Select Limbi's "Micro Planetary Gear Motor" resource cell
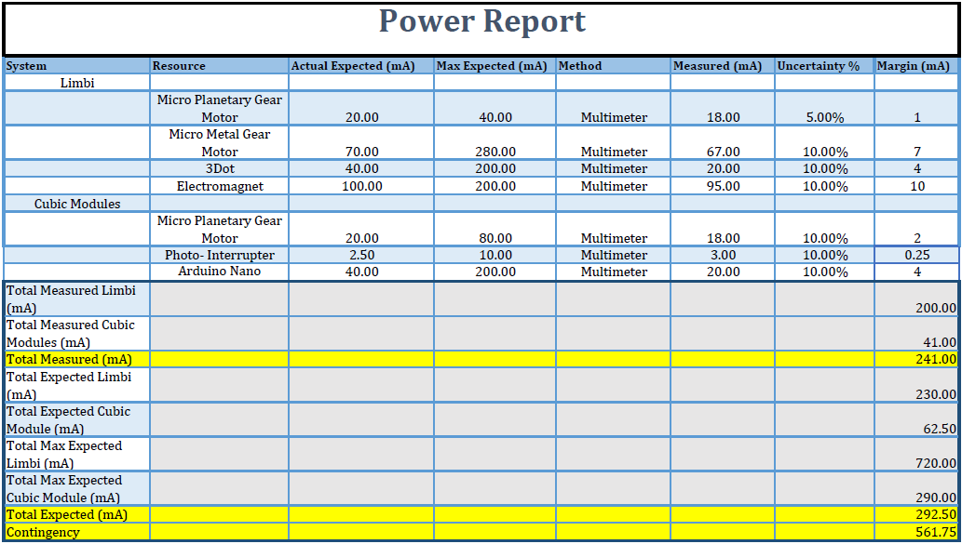The height and width of the screenshot is (544, 962). pos(220,109)
